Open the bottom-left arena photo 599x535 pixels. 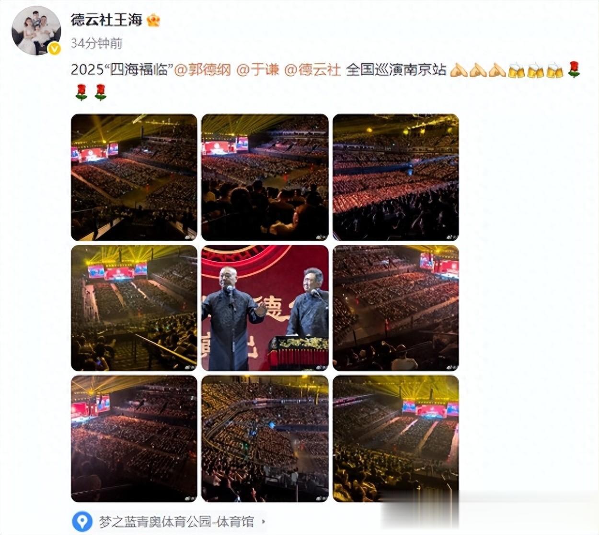click(134, 439)
